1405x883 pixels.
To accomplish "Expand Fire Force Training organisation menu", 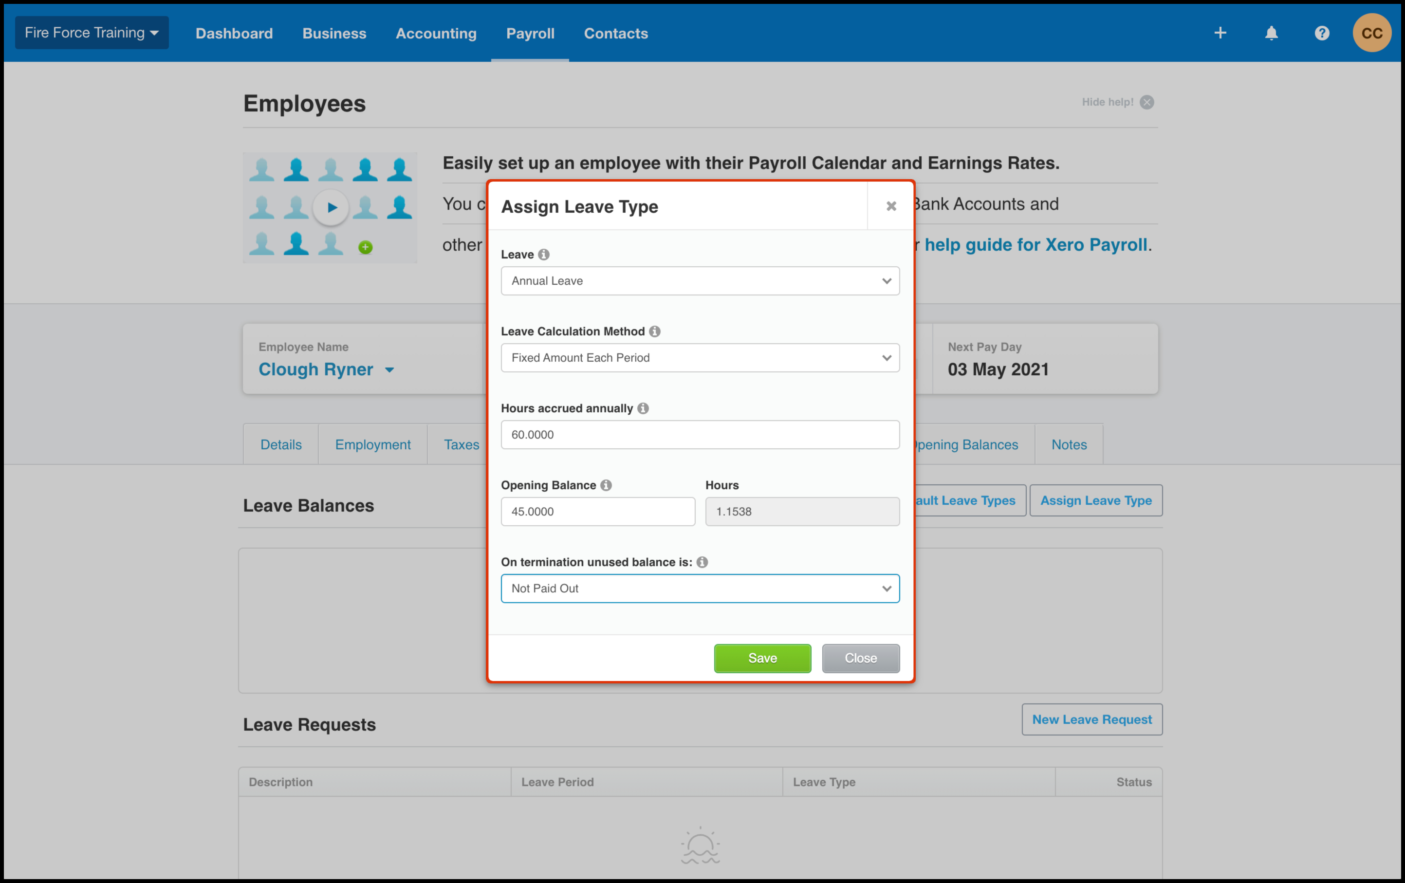I will [92, 33].
